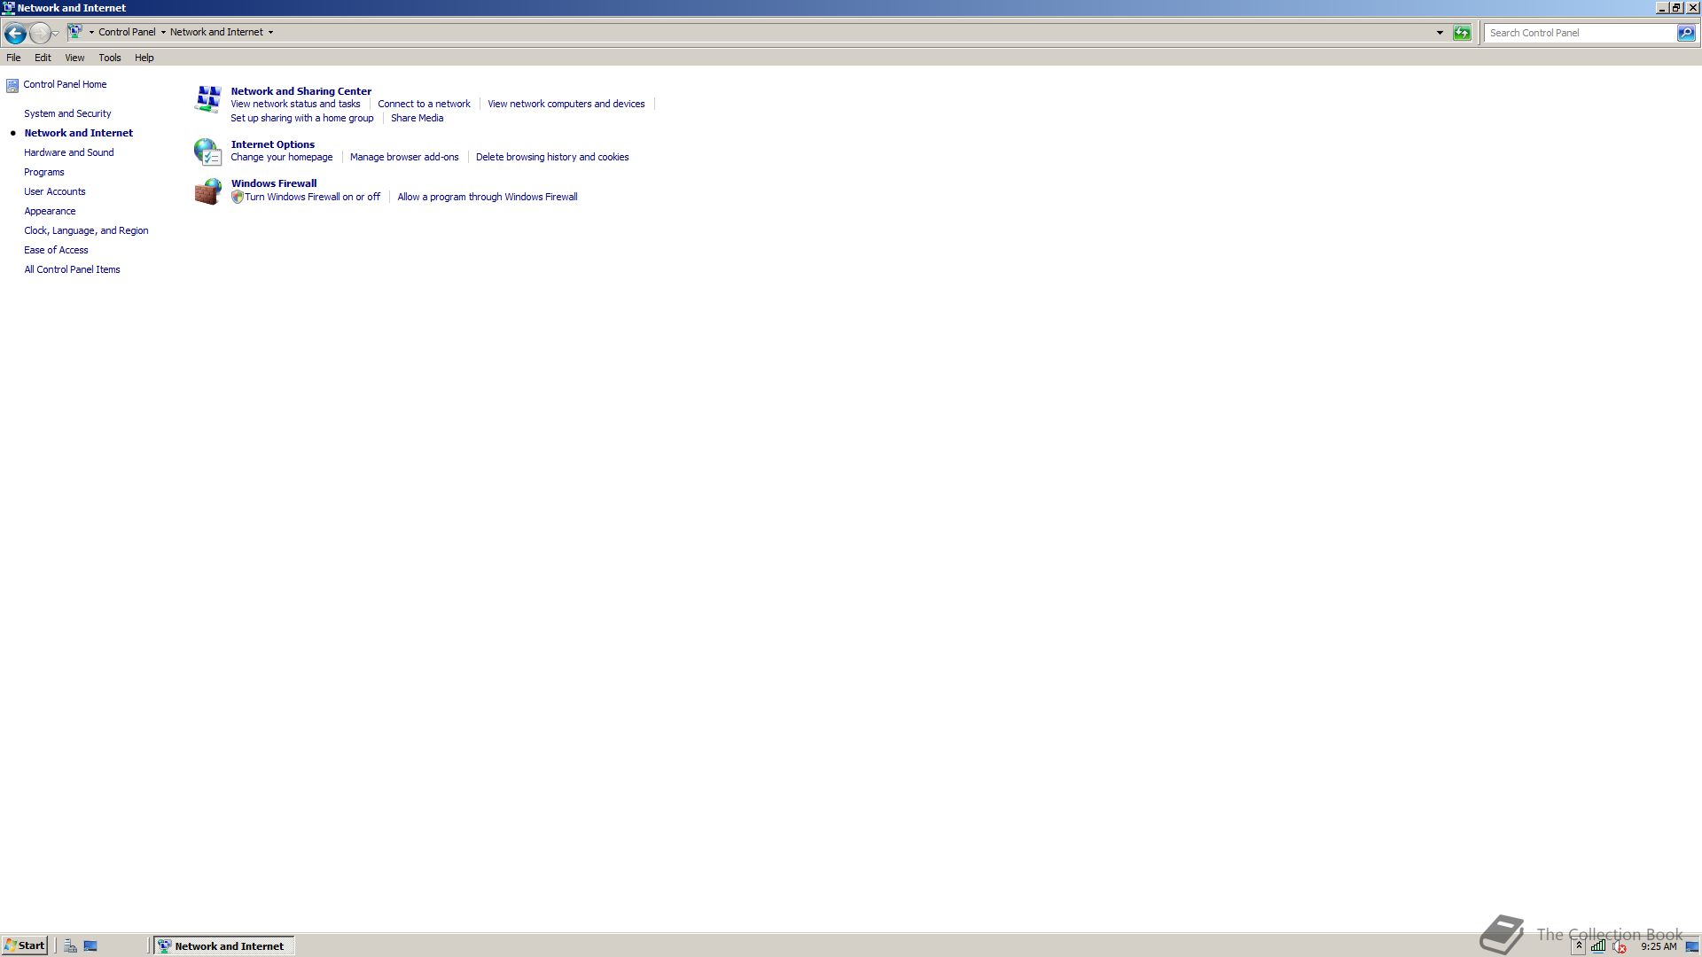Click the Internet Options globe icon
The height and width of the screenshot is (957, 1702).
207,152
